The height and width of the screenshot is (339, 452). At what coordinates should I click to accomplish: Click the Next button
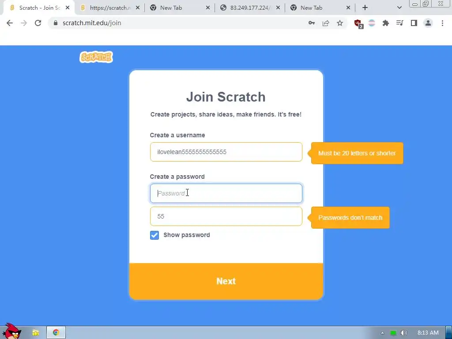tap(226, 281)
